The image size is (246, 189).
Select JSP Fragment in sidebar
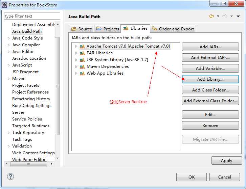coord(25,72)
